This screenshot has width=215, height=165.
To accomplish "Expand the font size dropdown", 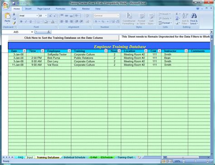I will (x=46, y=16).
